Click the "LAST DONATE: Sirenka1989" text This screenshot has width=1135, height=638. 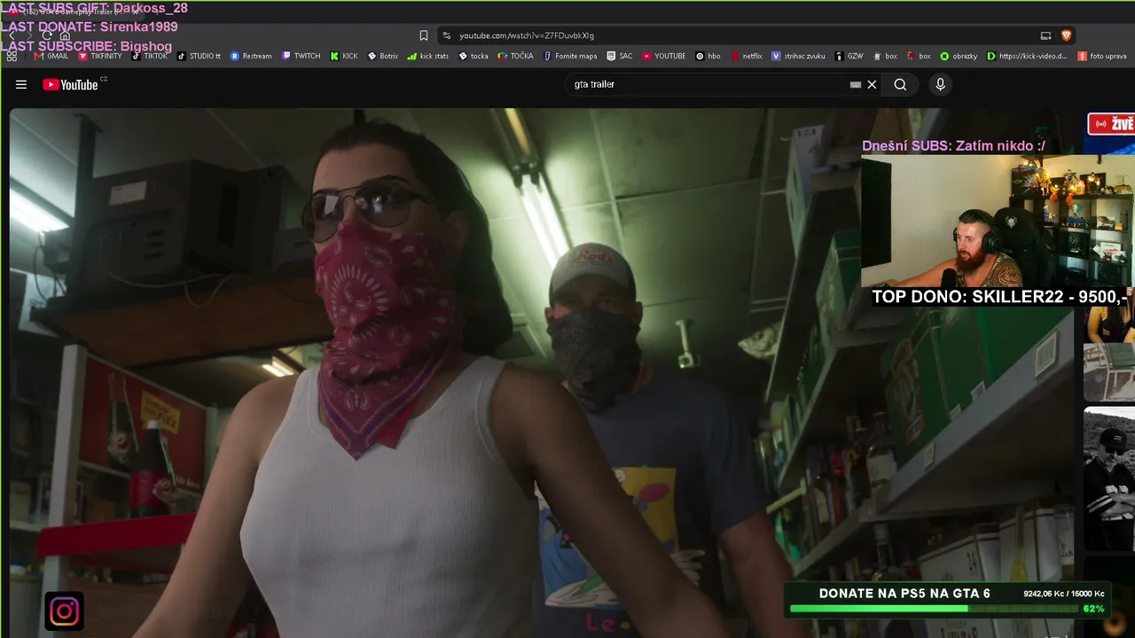tap(89, 27)
